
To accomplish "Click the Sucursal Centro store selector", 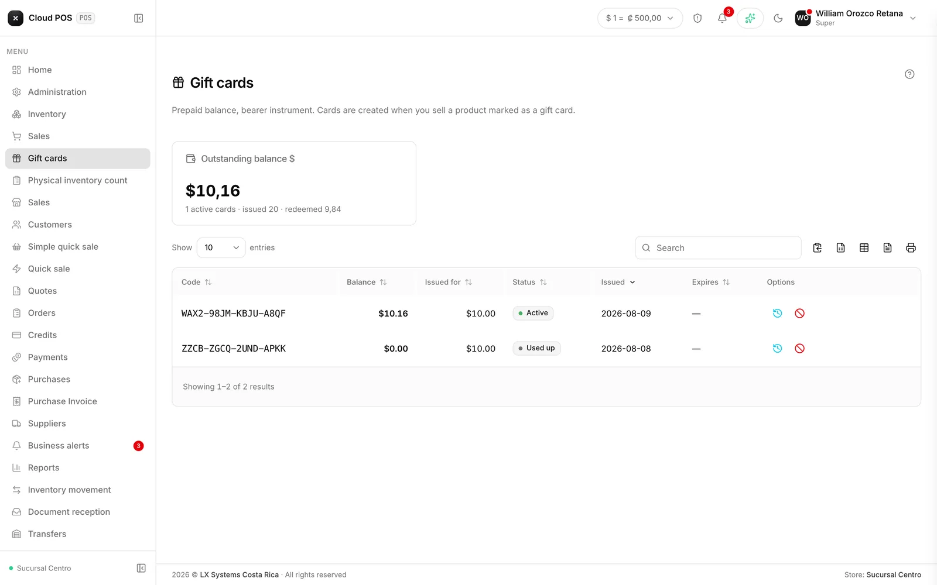I will (40, 568).
